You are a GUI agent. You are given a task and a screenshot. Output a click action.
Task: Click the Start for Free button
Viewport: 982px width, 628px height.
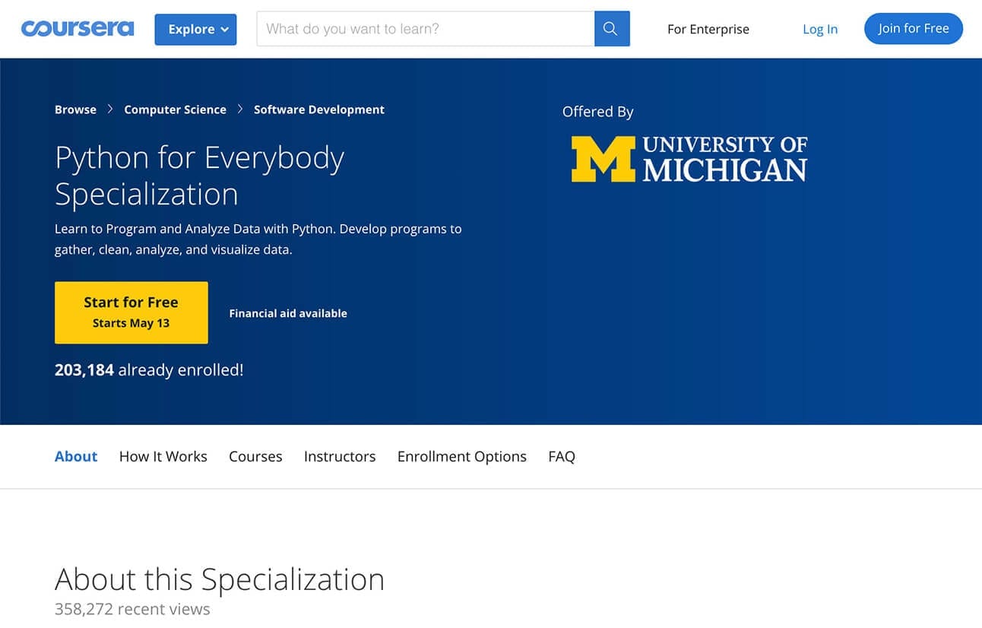pyautogui.click(x=131, y=312)
